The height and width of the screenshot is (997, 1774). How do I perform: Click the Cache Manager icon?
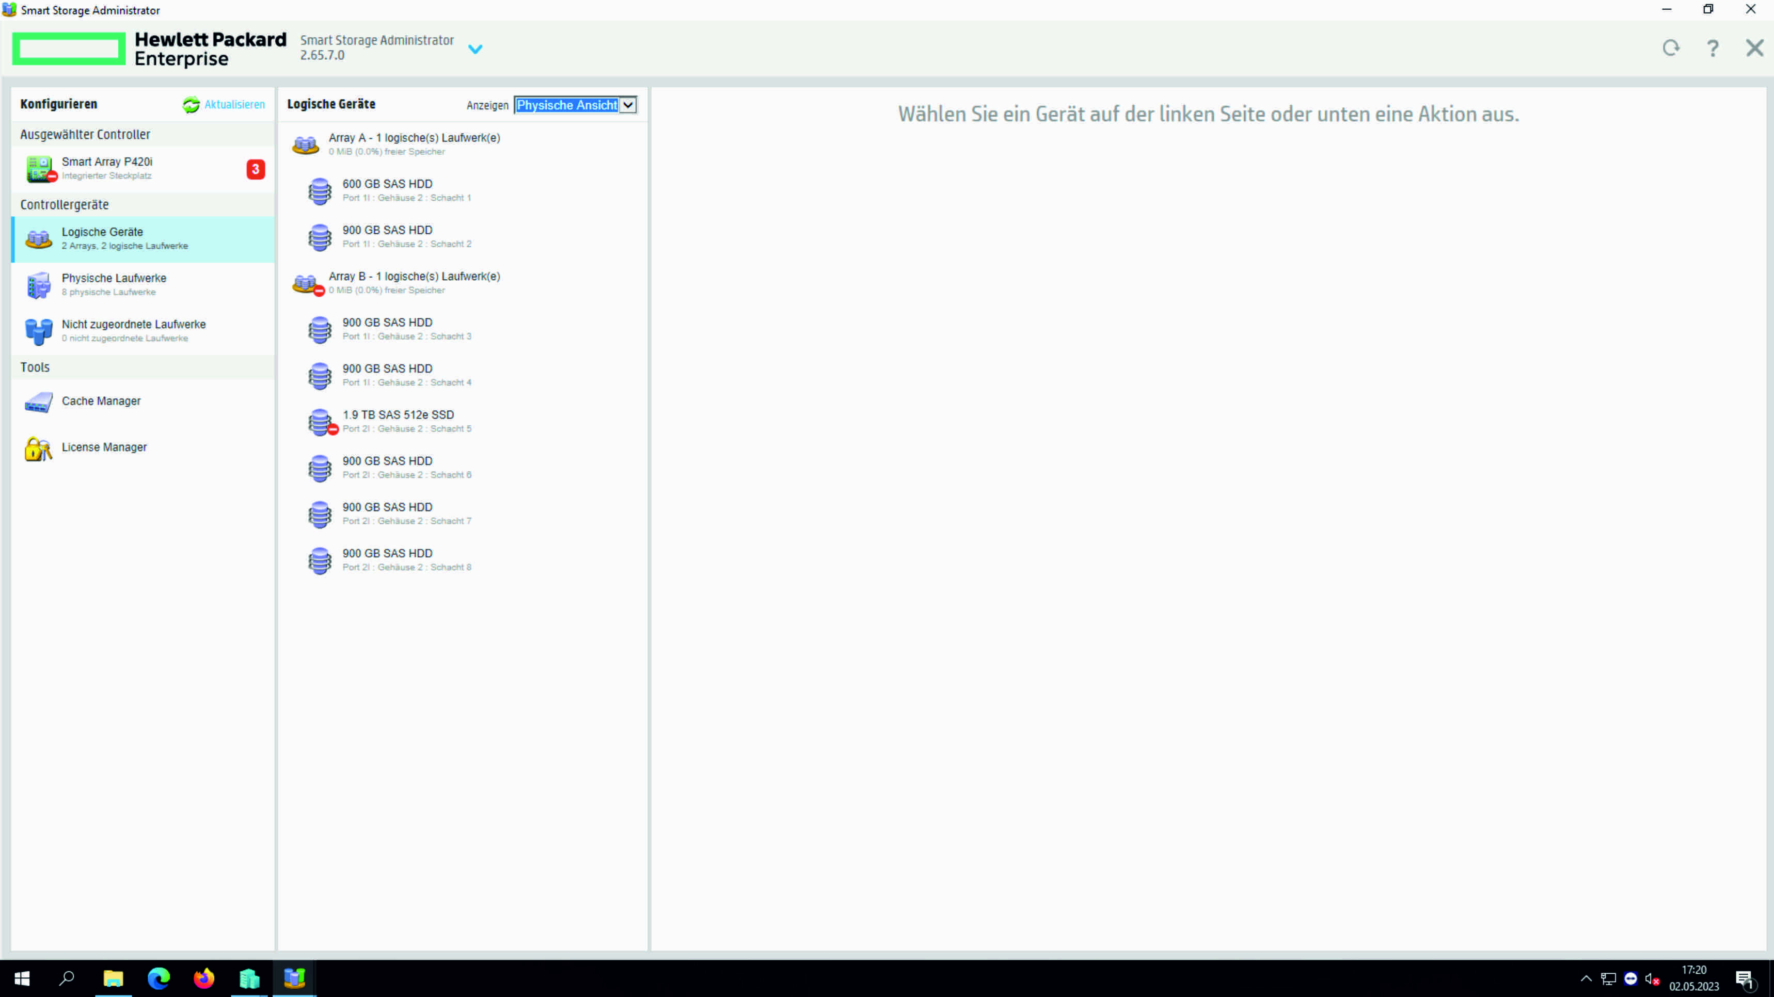[x=39, y=402]
